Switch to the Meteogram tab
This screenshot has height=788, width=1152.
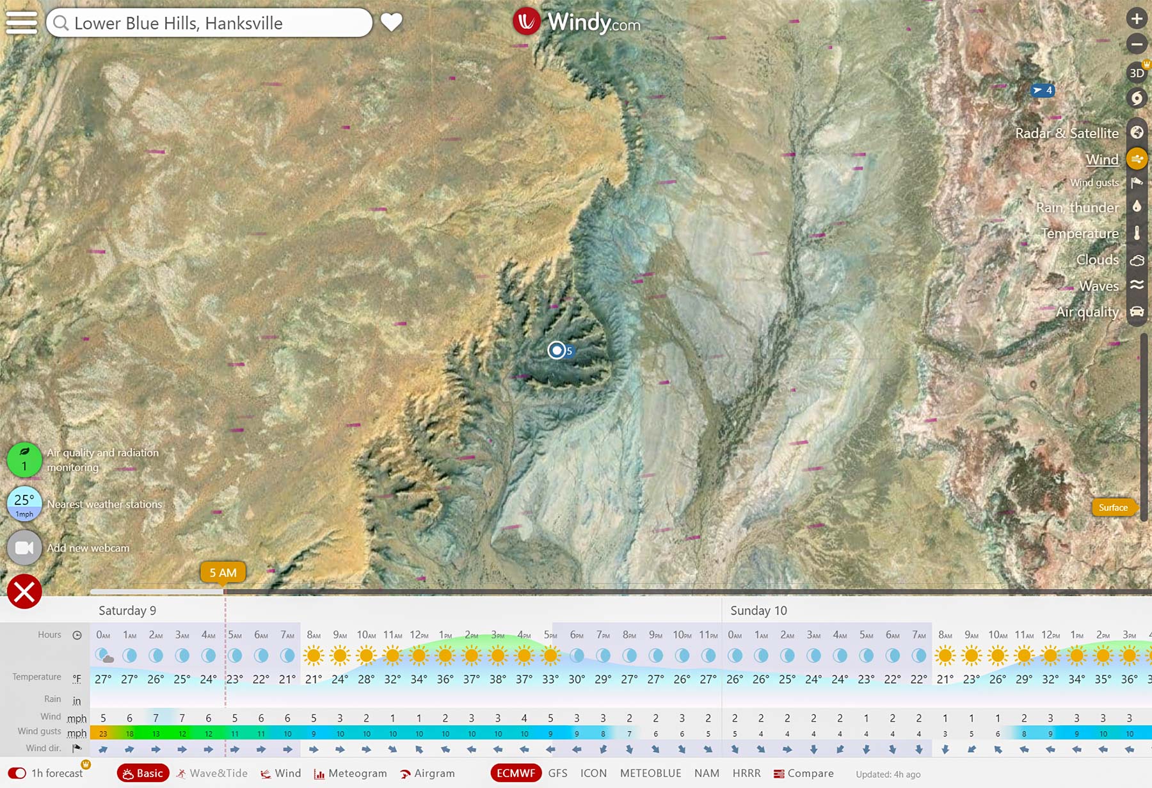coord(350,773)
